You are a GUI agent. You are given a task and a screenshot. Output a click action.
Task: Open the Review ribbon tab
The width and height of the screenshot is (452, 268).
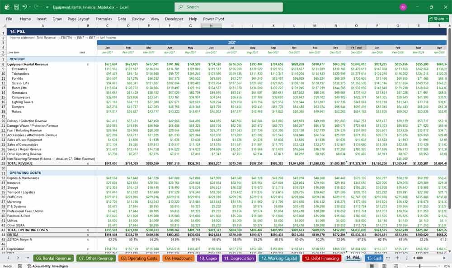click(x=138, y=19)
